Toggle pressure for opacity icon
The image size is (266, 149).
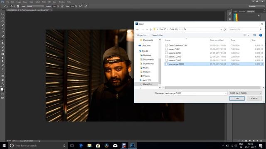click(62, 6)
